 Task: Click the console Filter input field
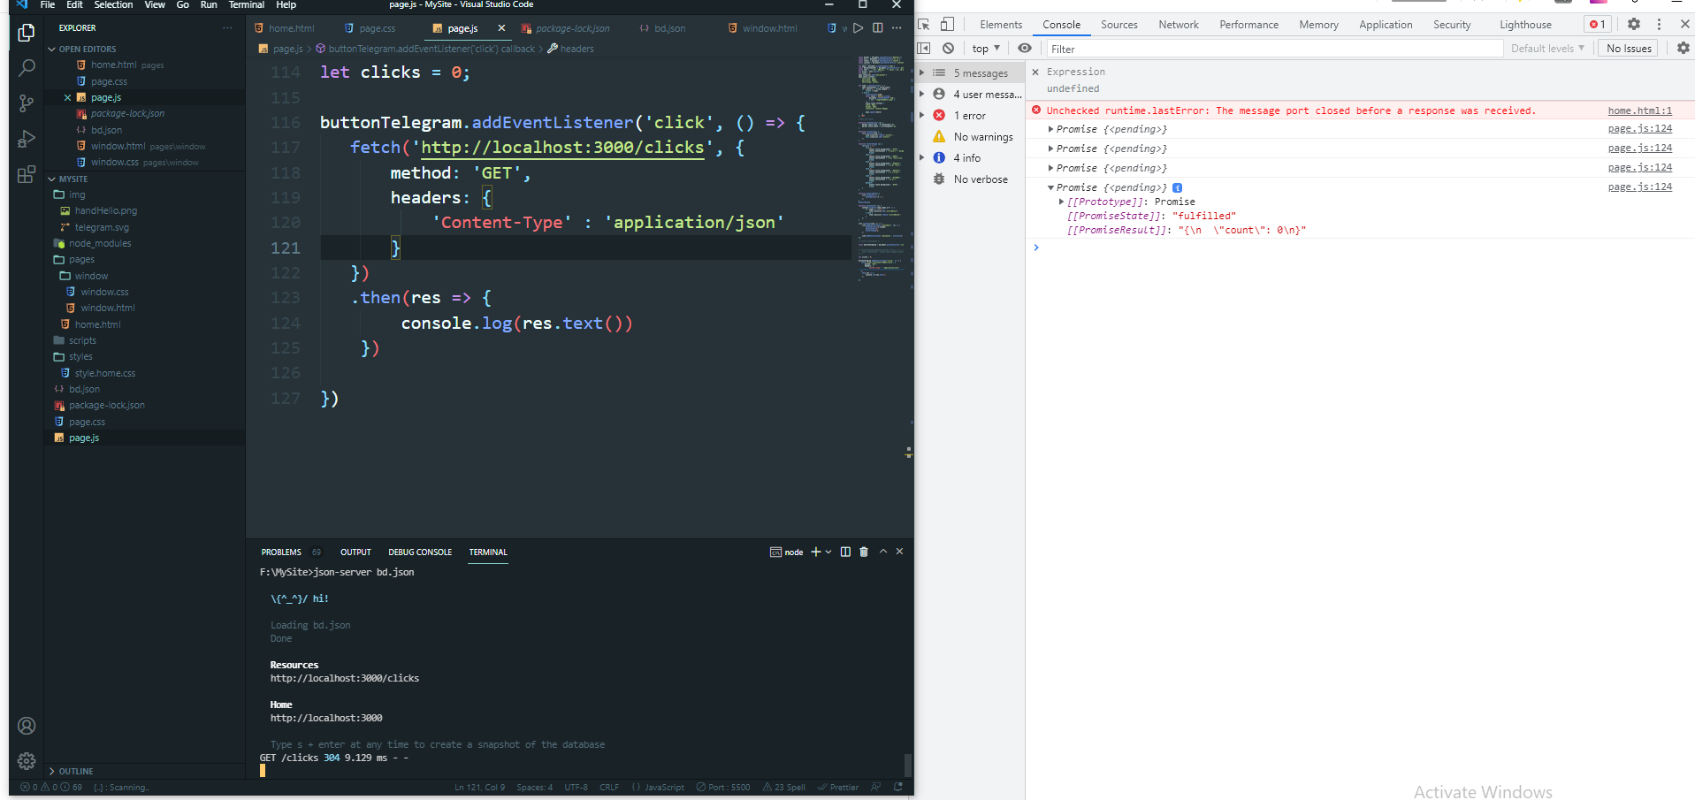(1273, 49)
